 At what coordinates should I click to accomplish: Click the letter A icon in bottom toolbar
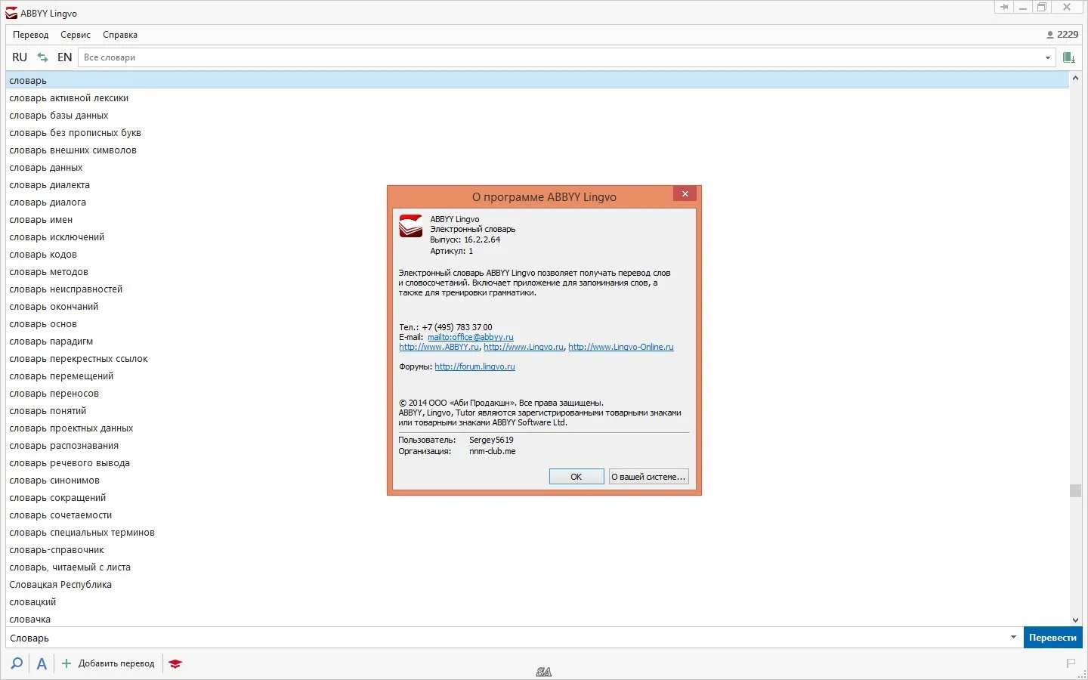42,663
